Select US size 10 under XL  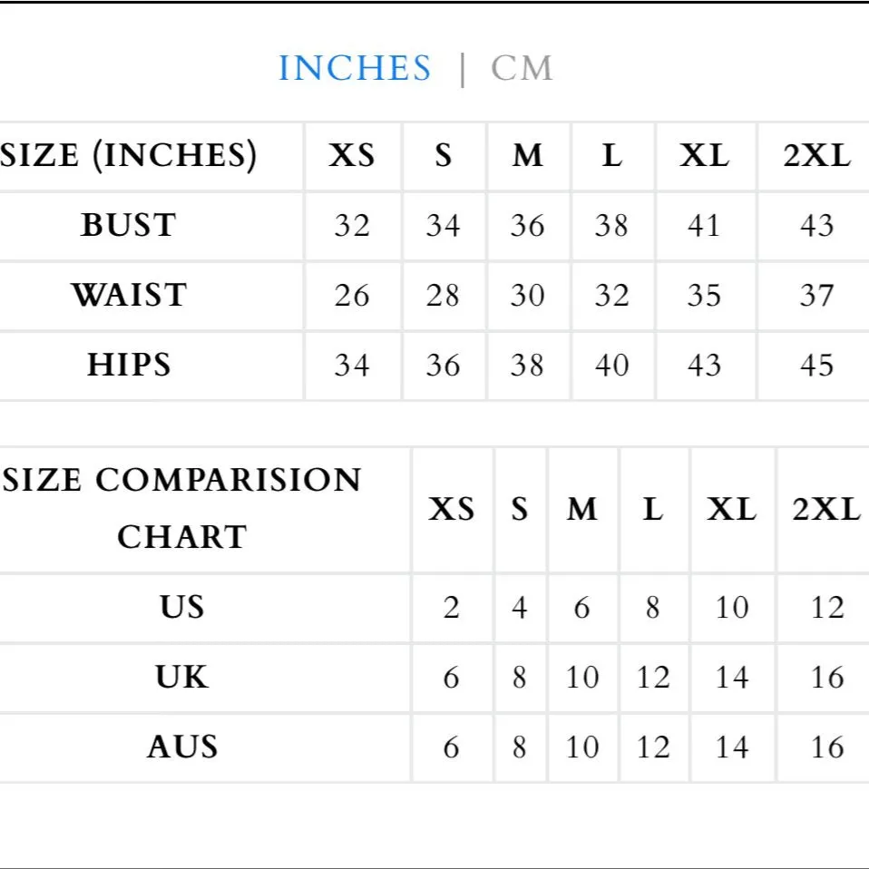point(731,608)
